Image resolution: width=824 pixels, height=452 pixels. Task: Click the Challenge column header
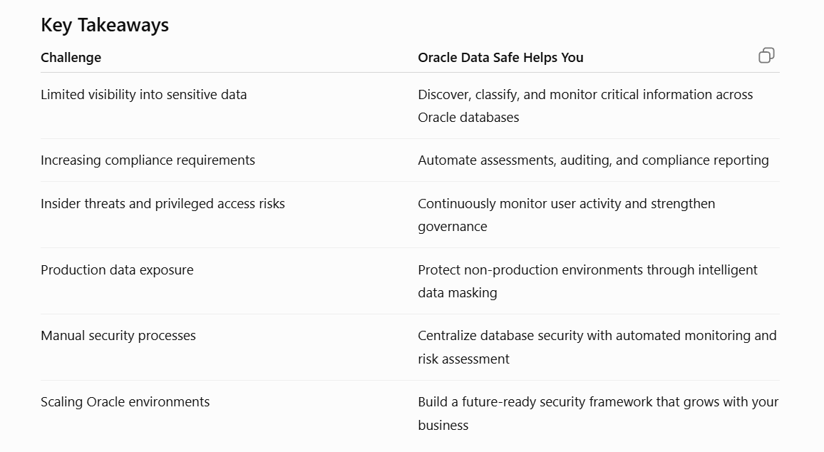[71, 57]
